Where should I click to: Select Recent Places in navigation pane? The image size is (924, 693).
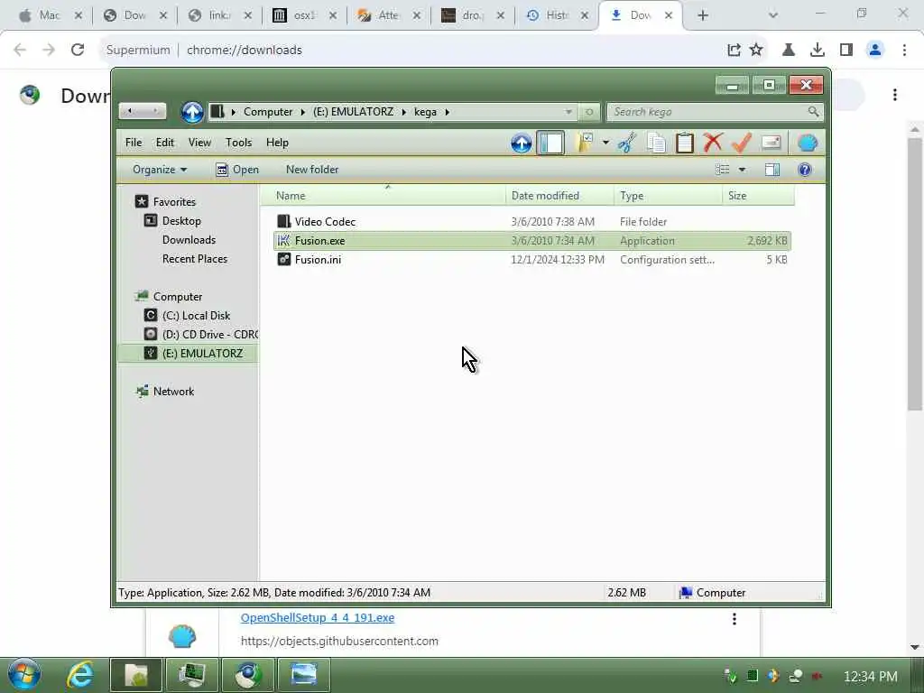tap(195, 259)
